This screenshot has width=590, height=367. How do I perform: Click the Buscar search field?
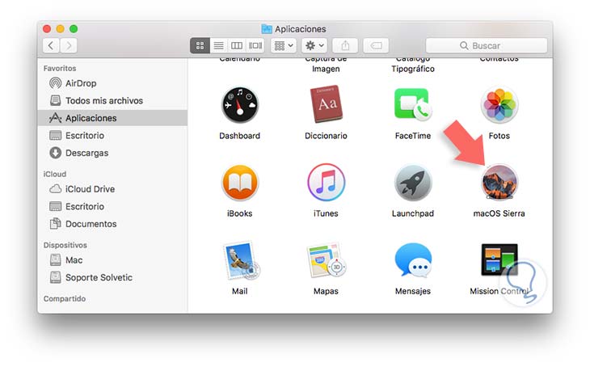pos(487,45)
